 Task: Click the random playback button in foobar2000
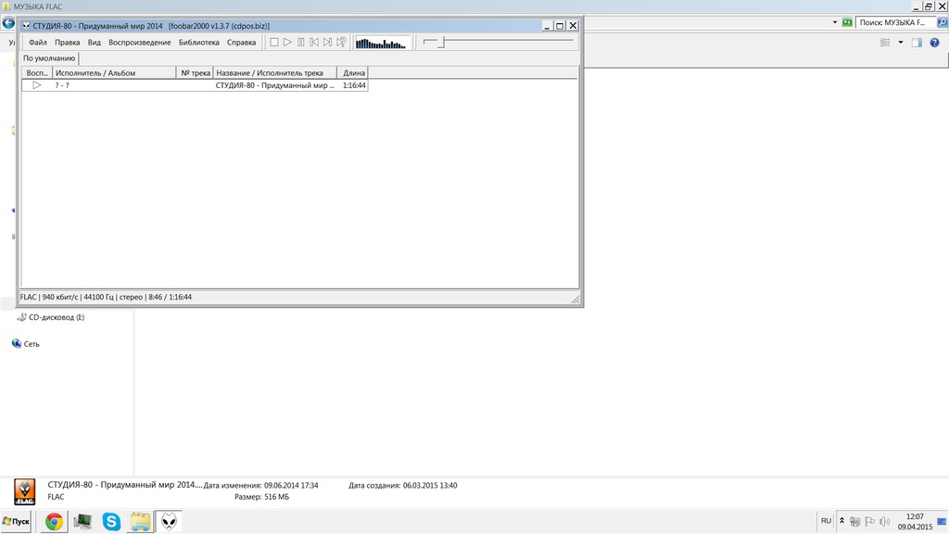click(341, 43)
